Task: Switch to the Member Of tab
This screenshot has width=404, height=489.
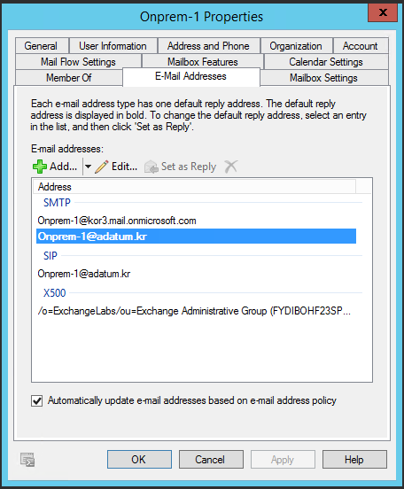Action: (68, 77)
